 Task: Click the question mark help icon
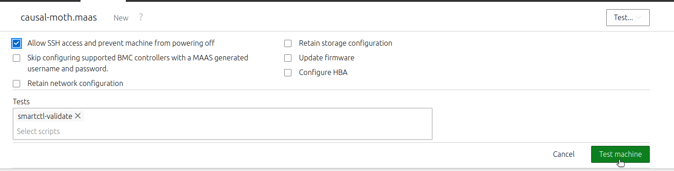point(141,17)
